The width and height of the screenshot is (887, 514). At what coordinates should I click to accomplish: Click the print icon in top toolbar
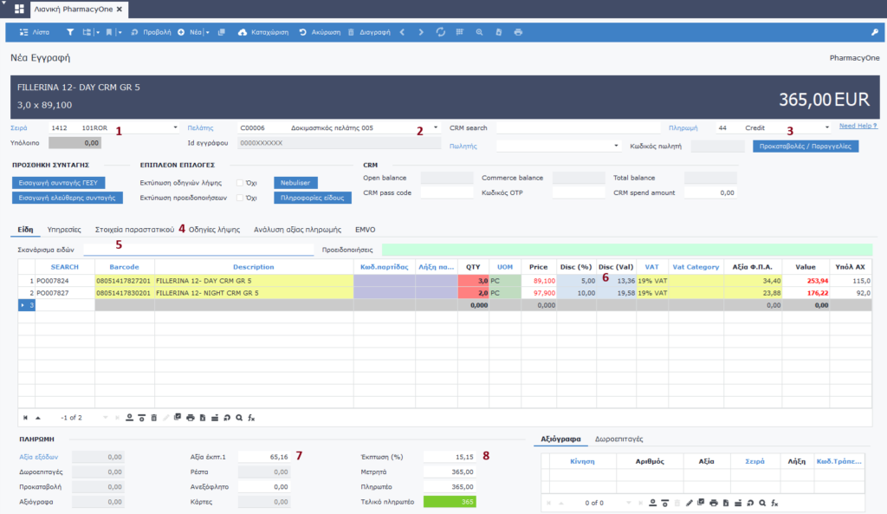518,32
